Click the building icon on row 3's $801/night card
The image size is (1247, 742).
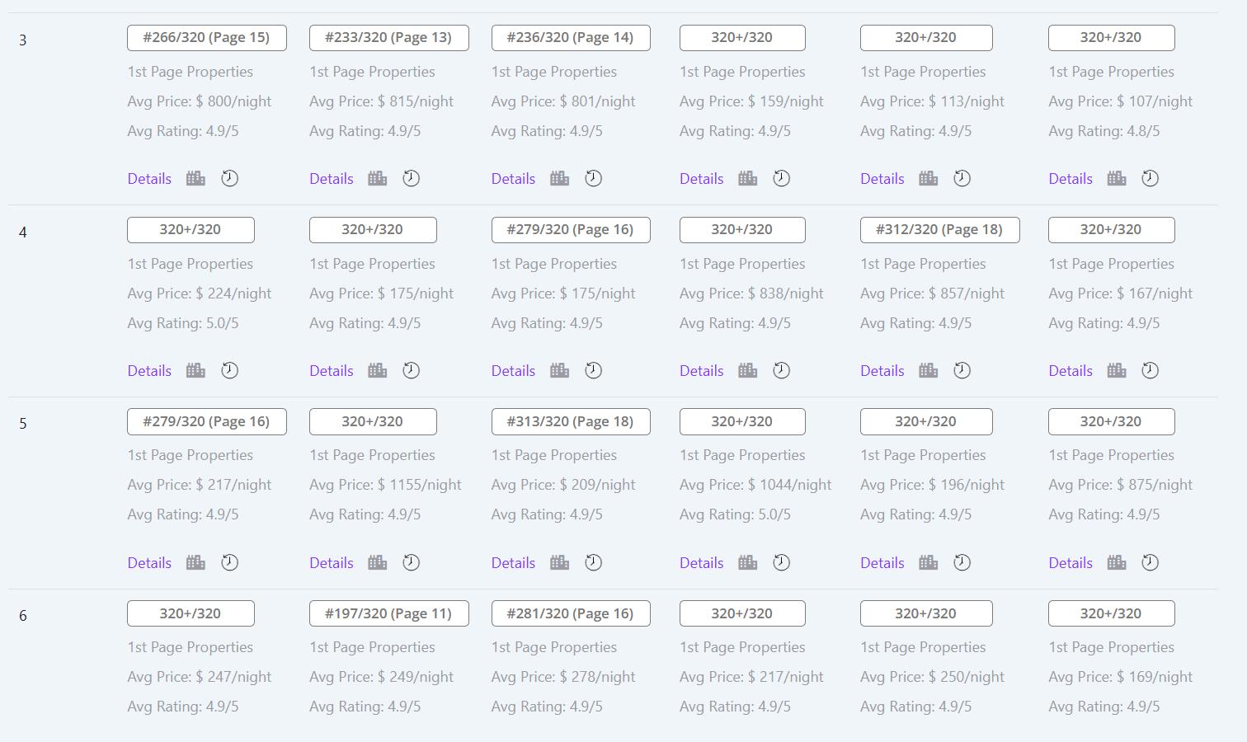click(x=559, y=178)
